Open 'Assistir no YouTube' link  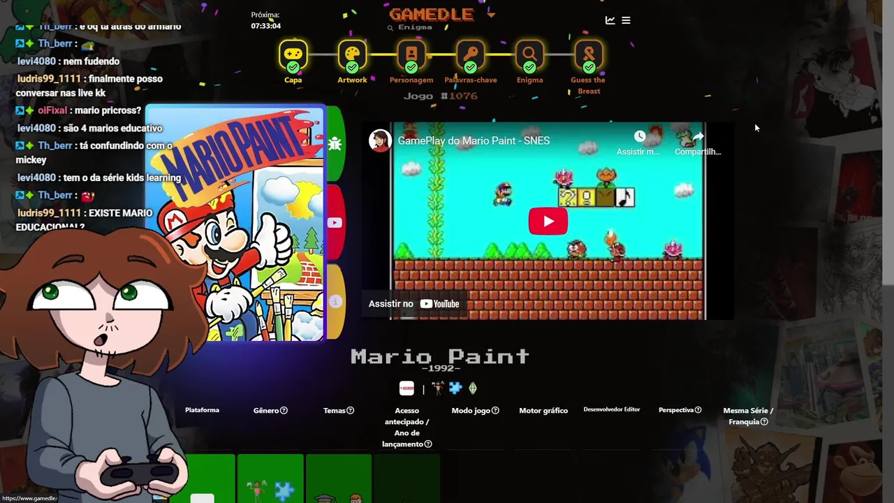pyautogui.click(x=414, y=303)
